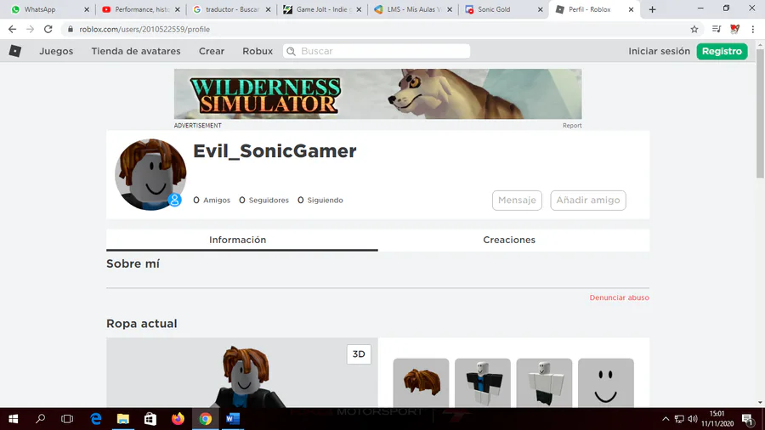Open the black jacket shirt thumbnail
This screenshot has width=765, height=430.
483,382
